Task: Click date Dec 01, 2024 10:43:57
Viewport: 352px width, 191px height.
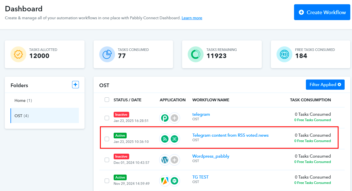Action: pyautogui.click(x=131, y=162)
